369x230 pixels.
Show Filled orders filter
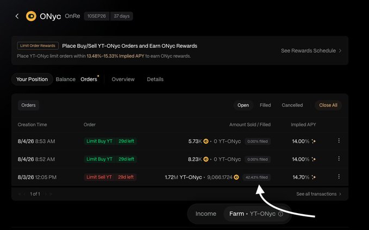[x=265, y=105]
